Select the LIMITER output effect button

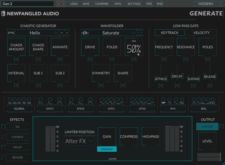coord(207,126)
